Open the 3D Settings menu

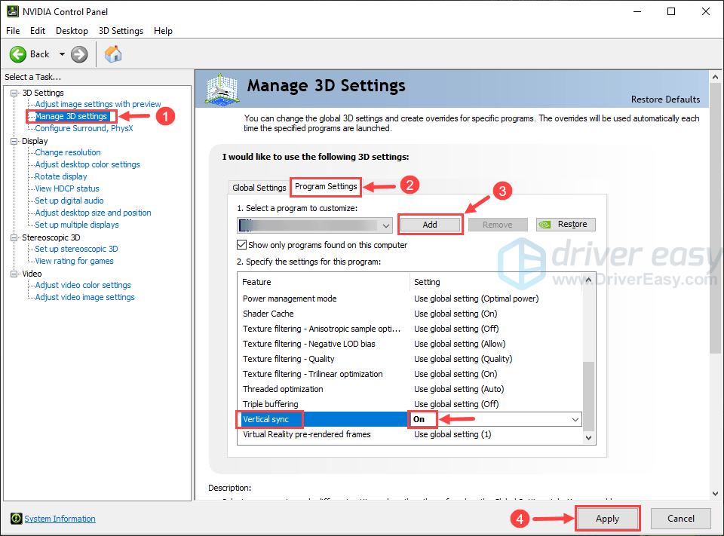[121, 30]
